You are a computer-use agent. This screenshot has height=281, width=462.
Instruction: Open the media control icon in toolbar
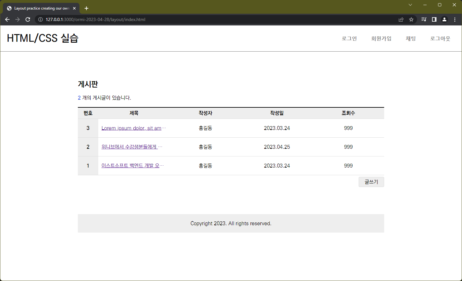[424, 19]
